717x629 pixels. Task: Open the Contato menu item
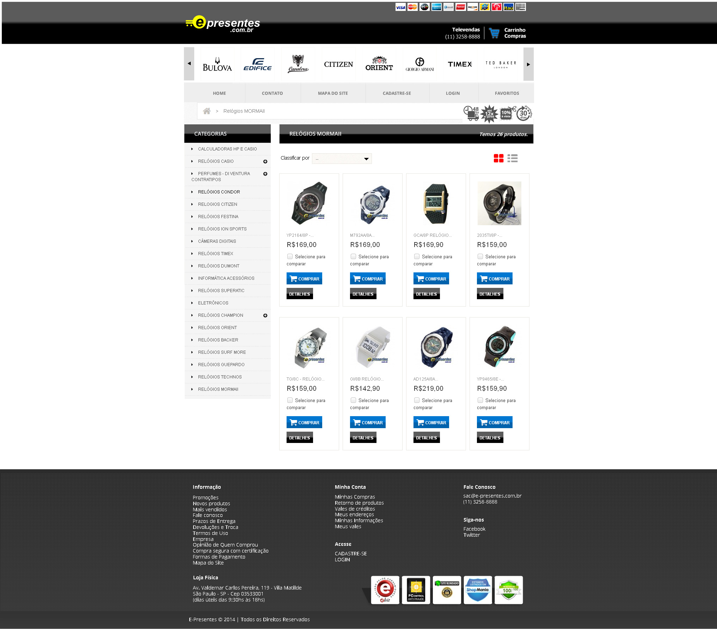point(272,93)
